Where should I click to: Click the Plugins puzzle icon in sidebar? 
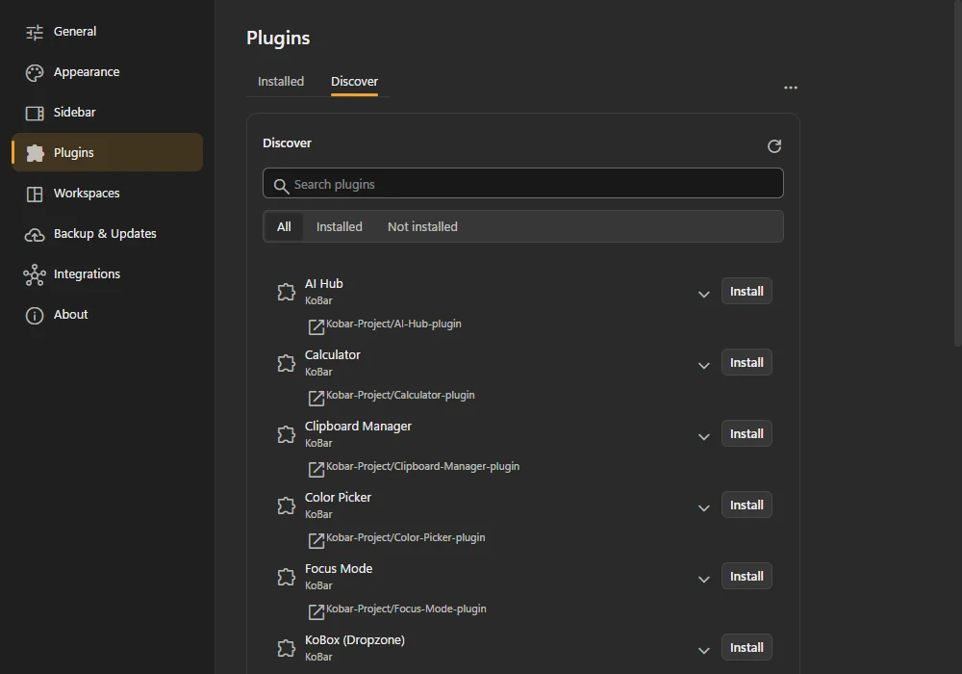(35, 153)
